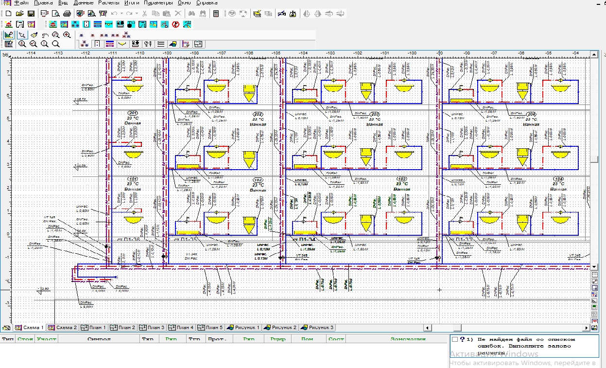Screen dimensions: 606x368
Task: Click the scissors cut icon
Action: [144, 14]
